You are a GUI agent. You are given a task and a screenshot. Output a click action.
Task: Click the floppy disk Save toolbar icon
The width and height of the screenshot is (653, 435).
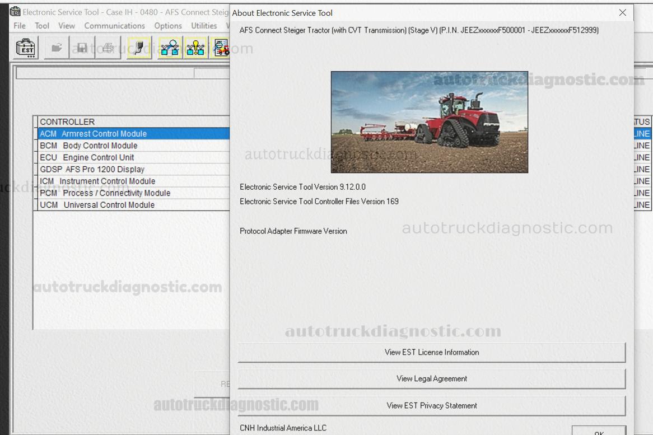tap(82, 48)
